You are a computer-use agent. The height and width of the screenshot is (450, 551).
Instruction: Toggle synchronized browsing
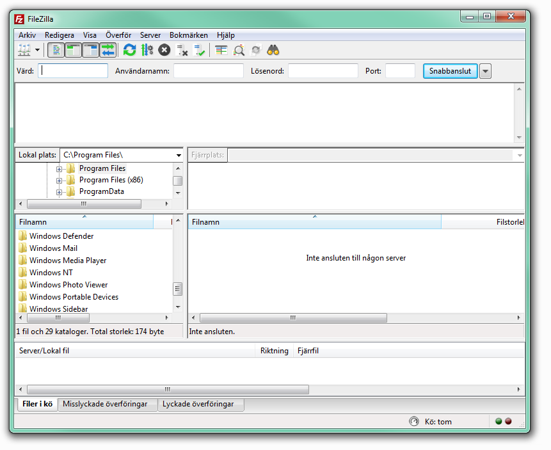tap(256, 50)
